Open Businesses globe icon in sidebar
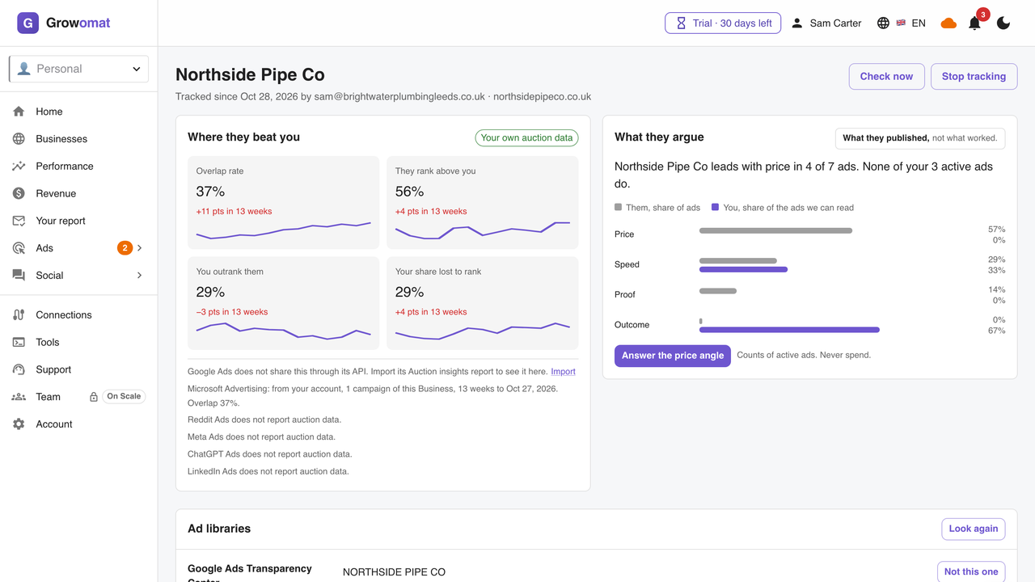 (x=19, y=139)
